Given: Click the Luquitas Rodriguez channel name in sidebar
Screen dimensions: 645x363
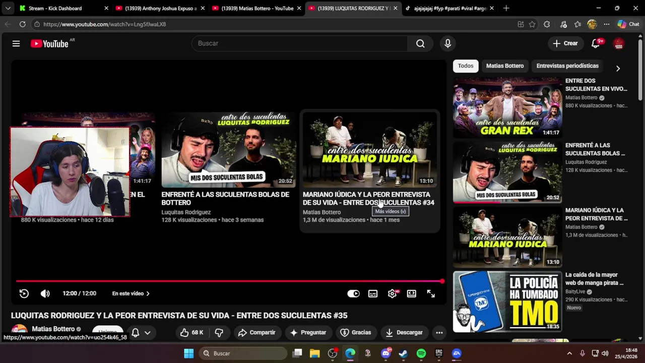Looking at the screenshot, I should 586,162.
